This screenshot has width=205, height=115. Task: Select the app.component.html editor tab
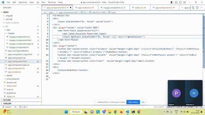(x=57, y=8)
